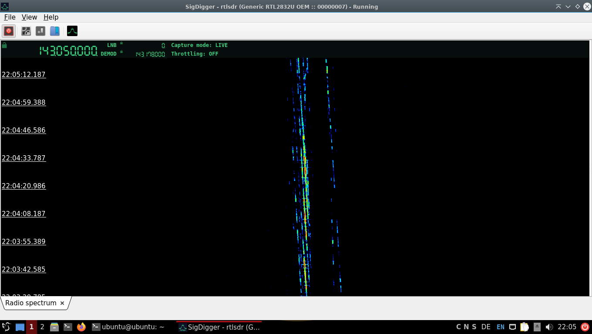Select the EN keyboard layout

click(501, 327)
